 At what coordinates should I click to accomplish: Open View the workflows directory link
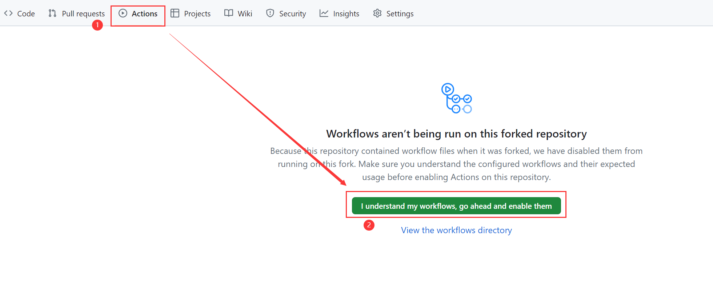click(456, 230)
